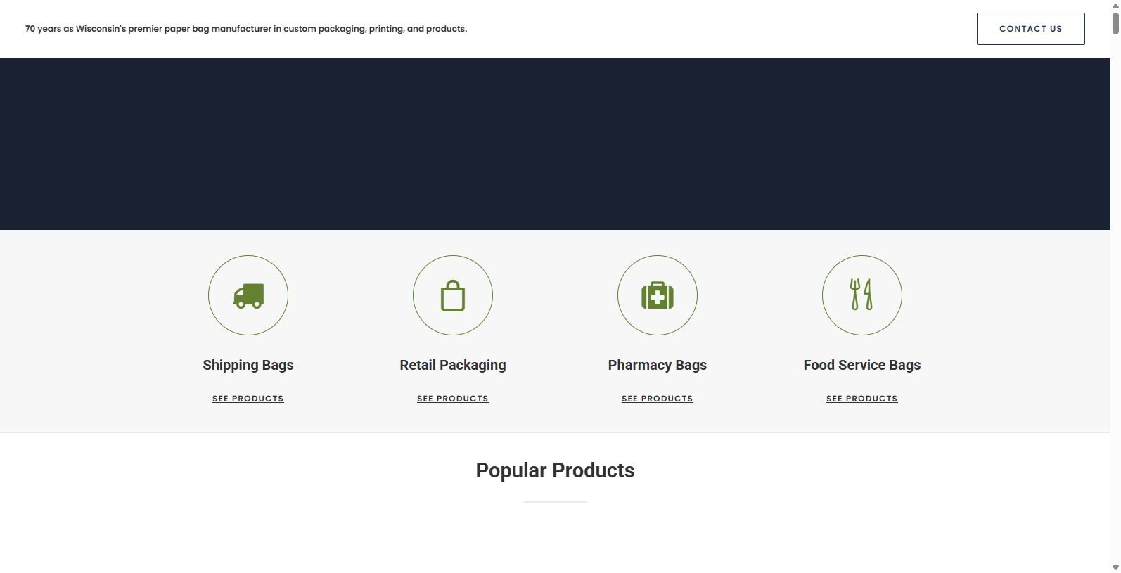
Task: Click the scrollbar down arrow
Action: pyautogui.click(x=1115, y=567)
